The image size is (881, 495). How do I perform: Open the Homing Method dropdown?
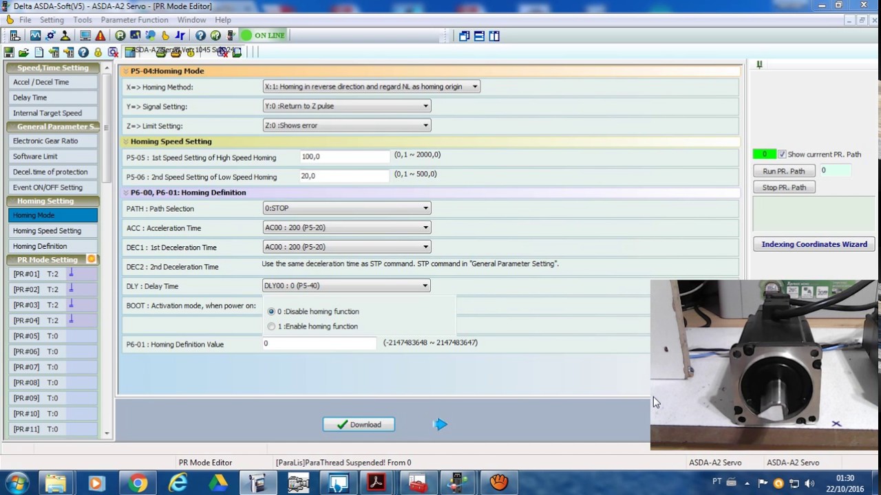pos(372,87)
